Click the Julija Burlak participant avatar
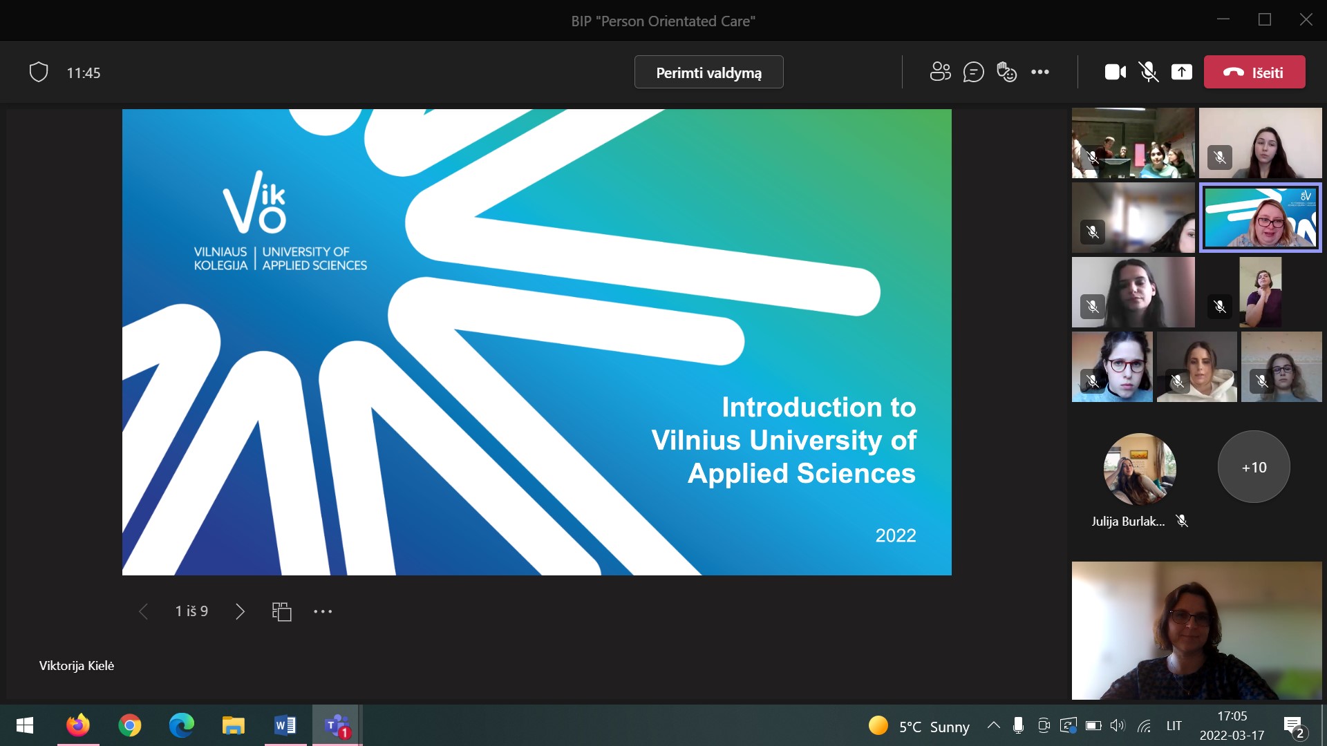This screenshot has width=1327, height=746. point(1139,468)
